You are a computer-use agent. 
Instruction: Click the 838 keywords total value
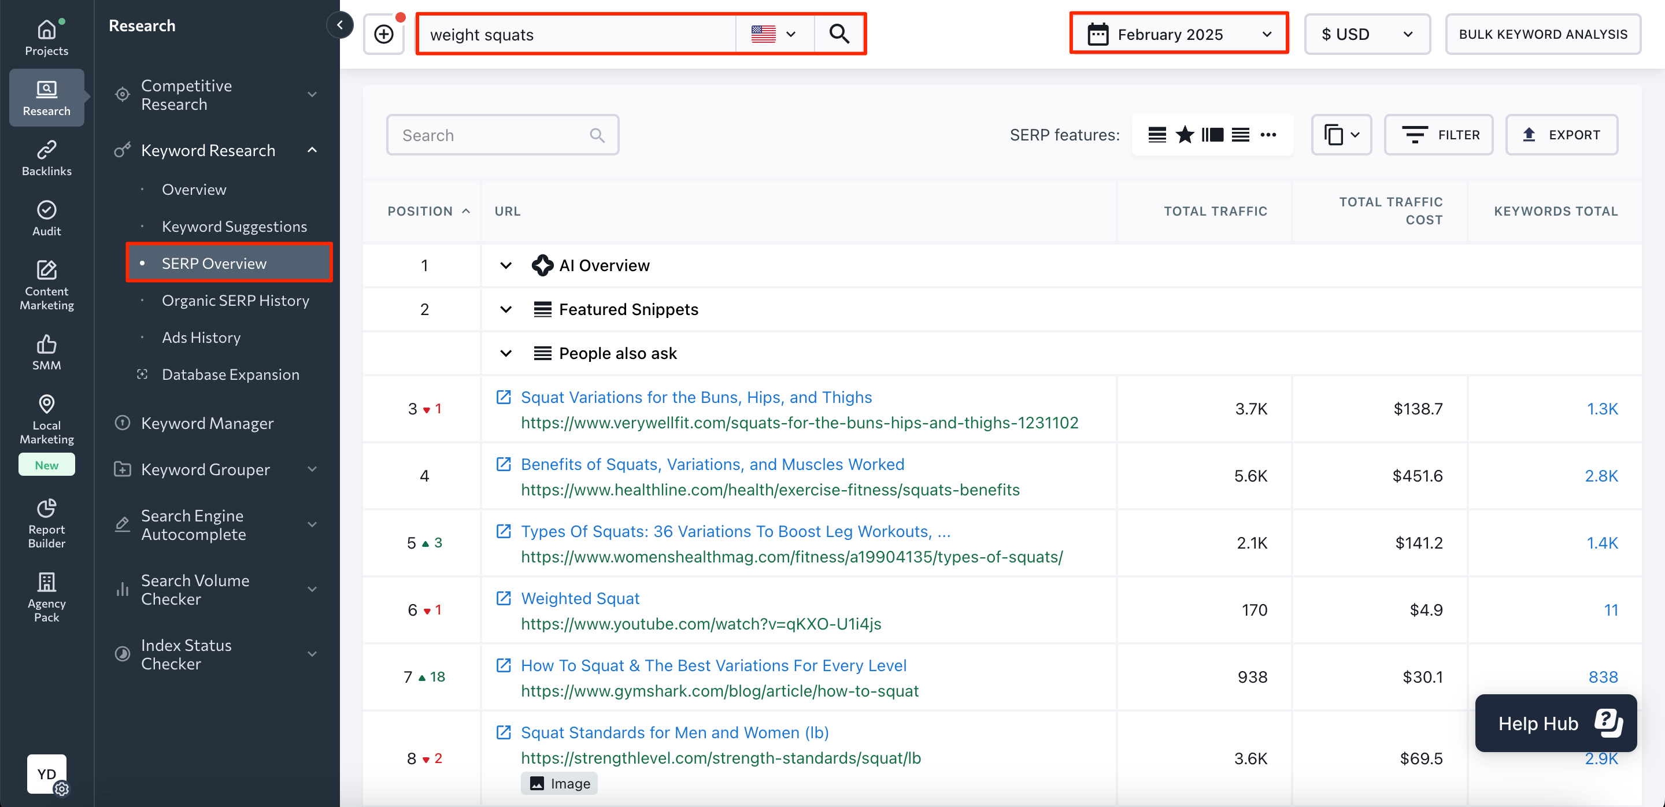pyautogui.click(x=1603, y=676)
